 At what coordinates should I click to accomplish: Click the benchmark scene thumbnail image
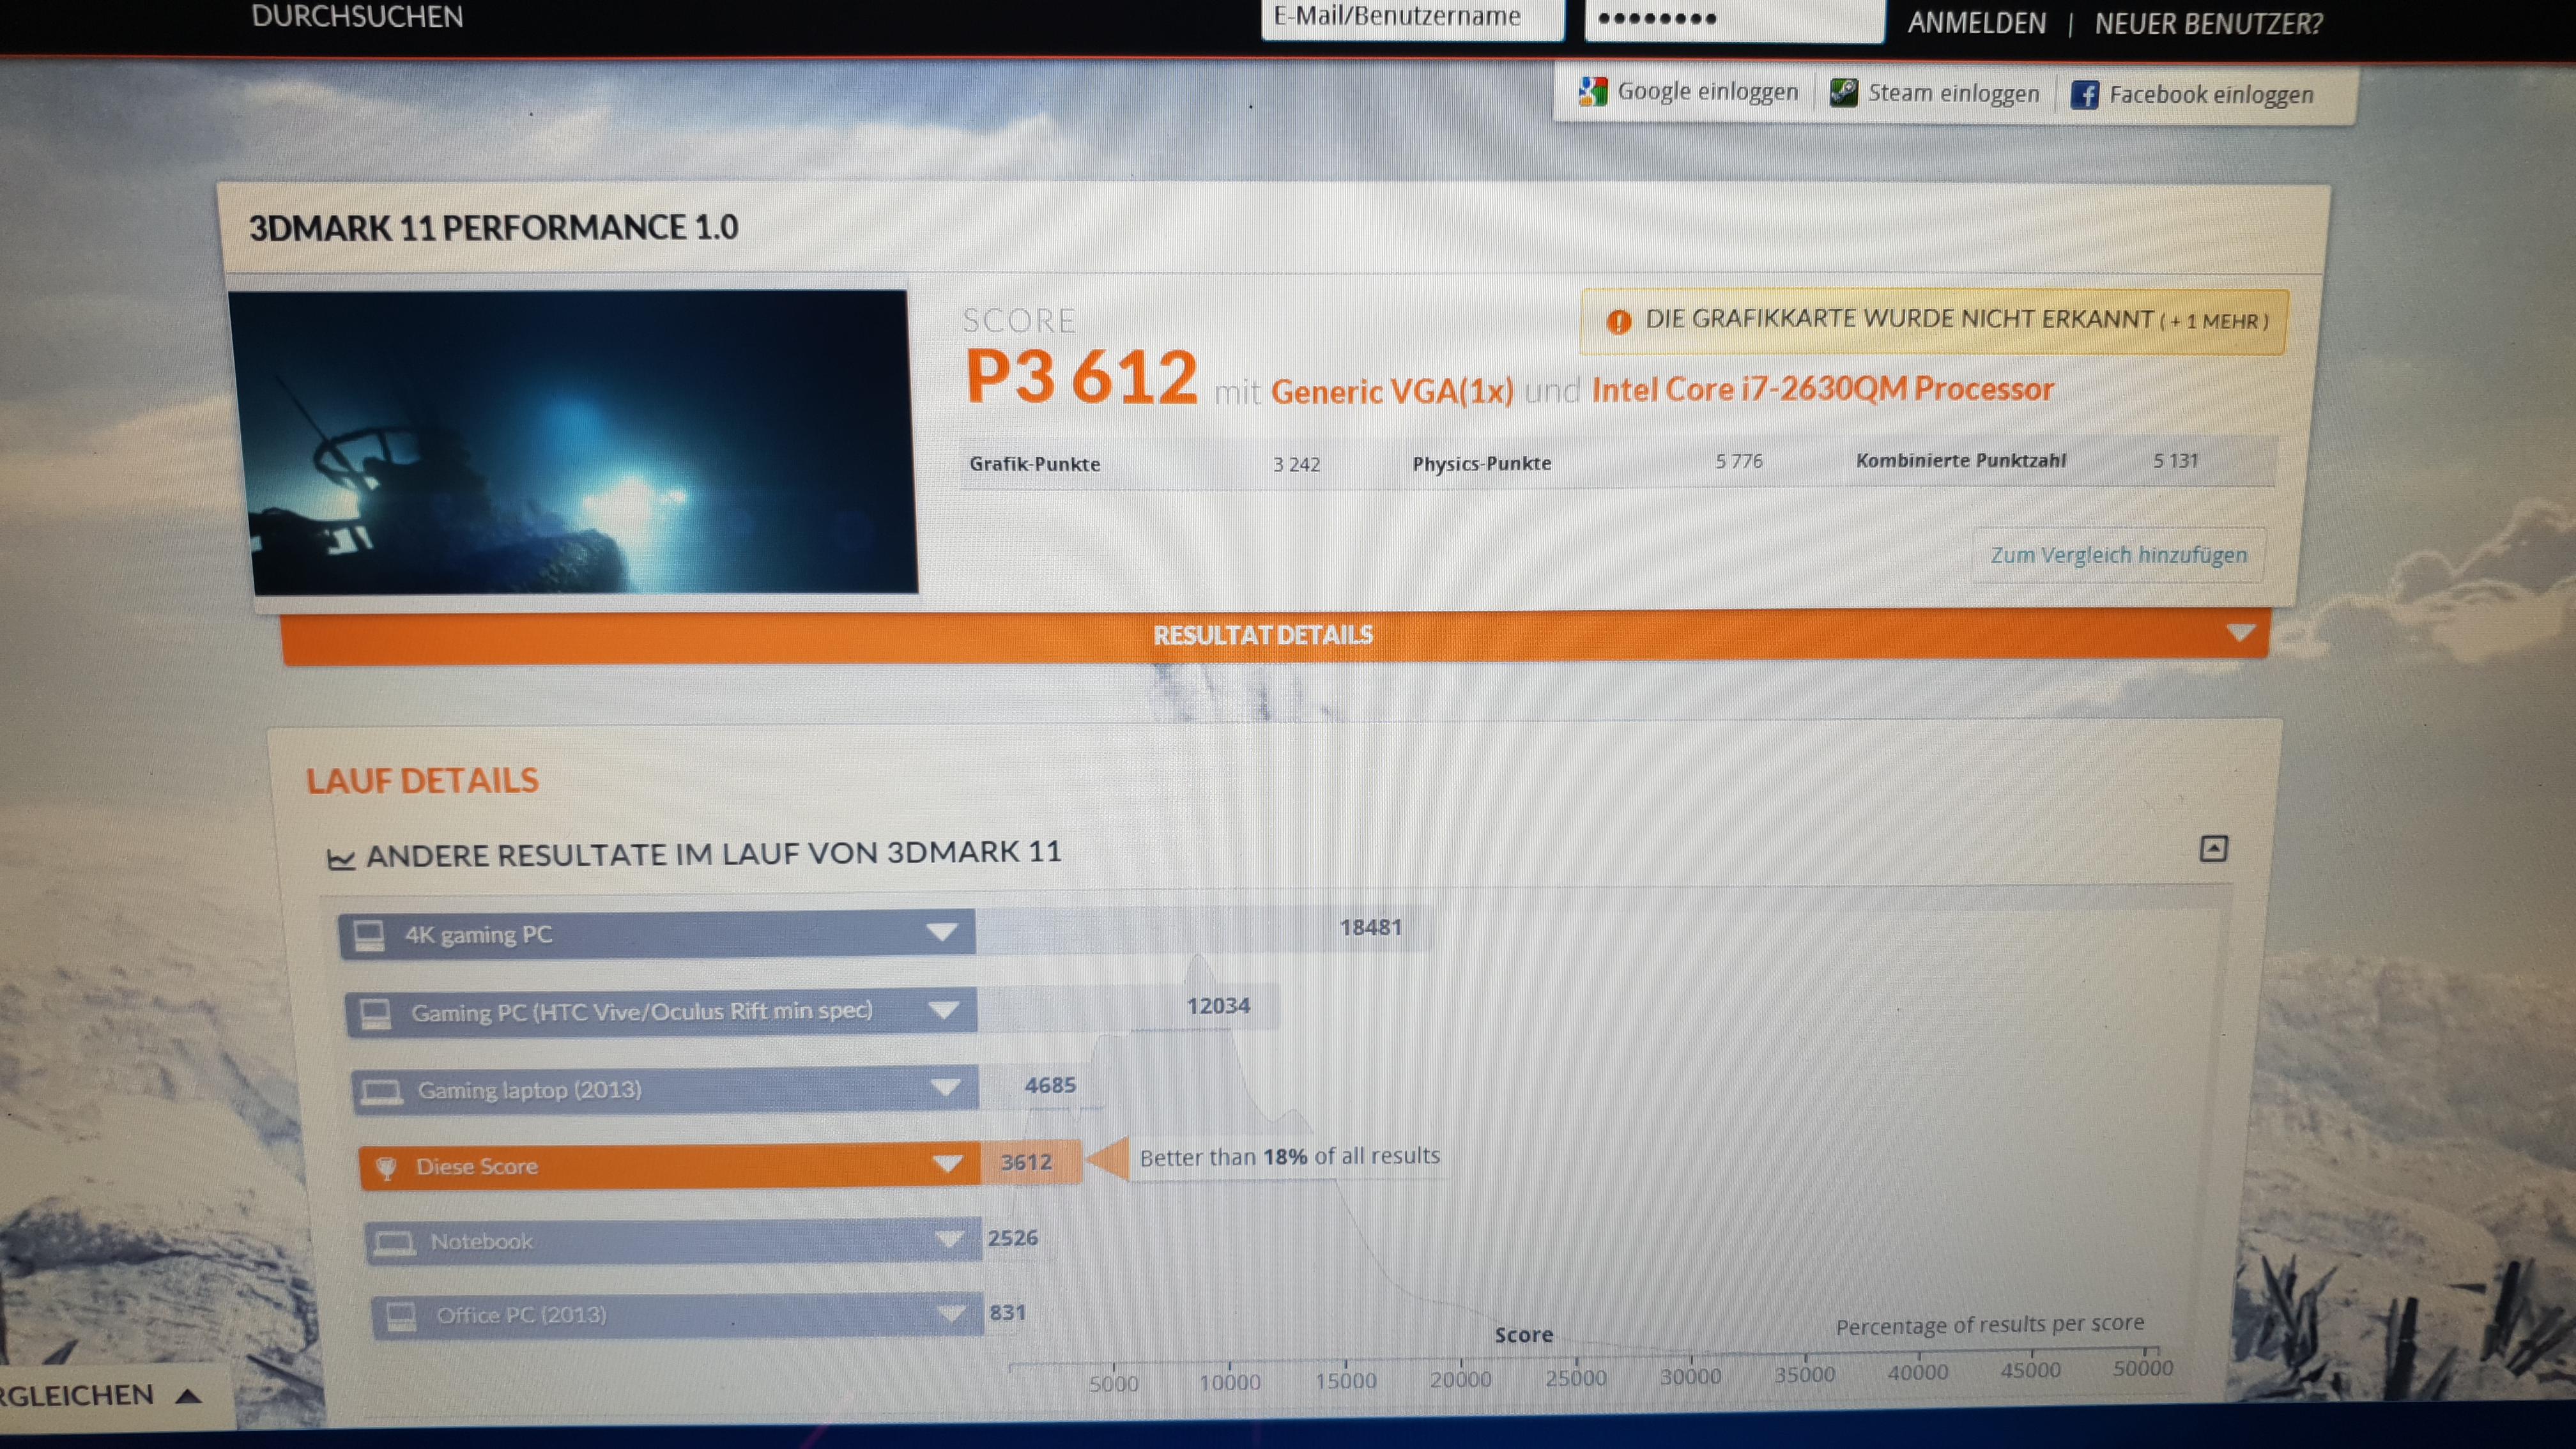573,443
